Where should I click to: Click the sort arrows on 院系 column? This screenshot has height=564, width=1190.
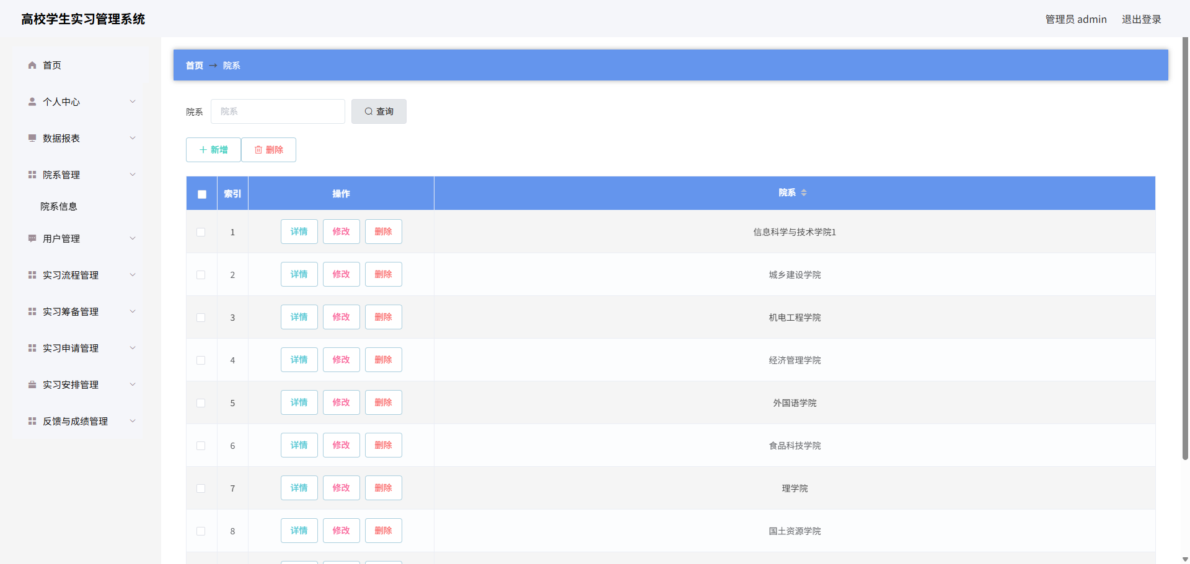[x=804, y=193]
